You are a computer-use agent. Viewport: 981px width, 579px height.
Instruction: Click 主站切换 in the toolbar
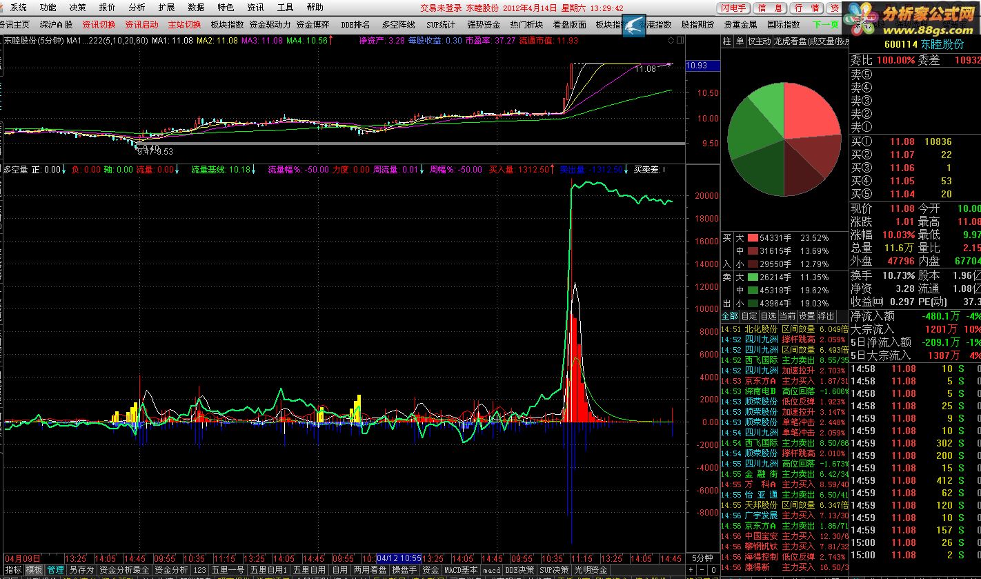[x=184, y=24]
